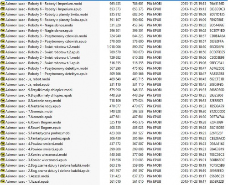Select Bog,czarne dziury i zielone ludziki.epub

tap(47, 171)
